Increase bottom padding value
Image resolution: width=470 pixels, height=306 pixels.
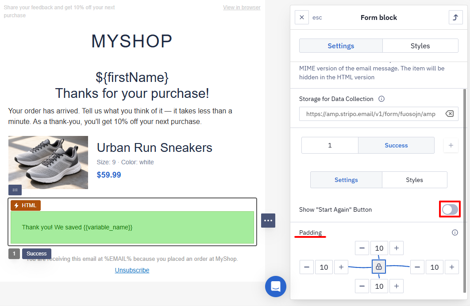point(397,286)
